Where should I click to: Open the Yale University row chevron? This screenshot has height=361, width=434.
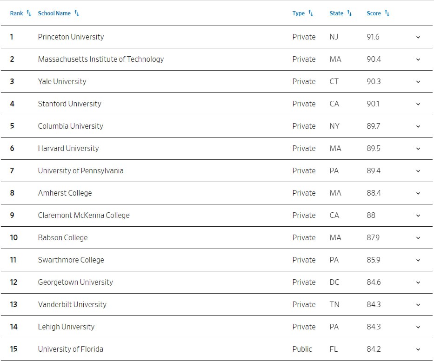pos(418,82)
